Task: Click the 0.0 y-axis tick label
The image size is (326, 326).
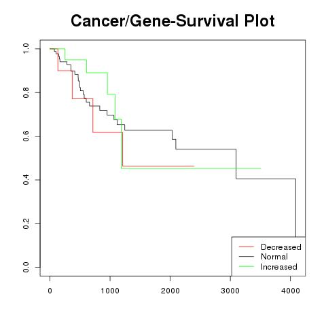Action: click(x=26, y=267)
